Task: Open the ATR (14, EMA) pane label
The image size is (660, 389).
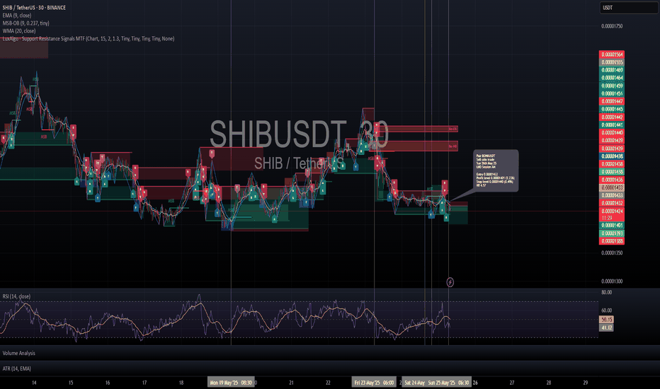Action: (x=17, y=368)
